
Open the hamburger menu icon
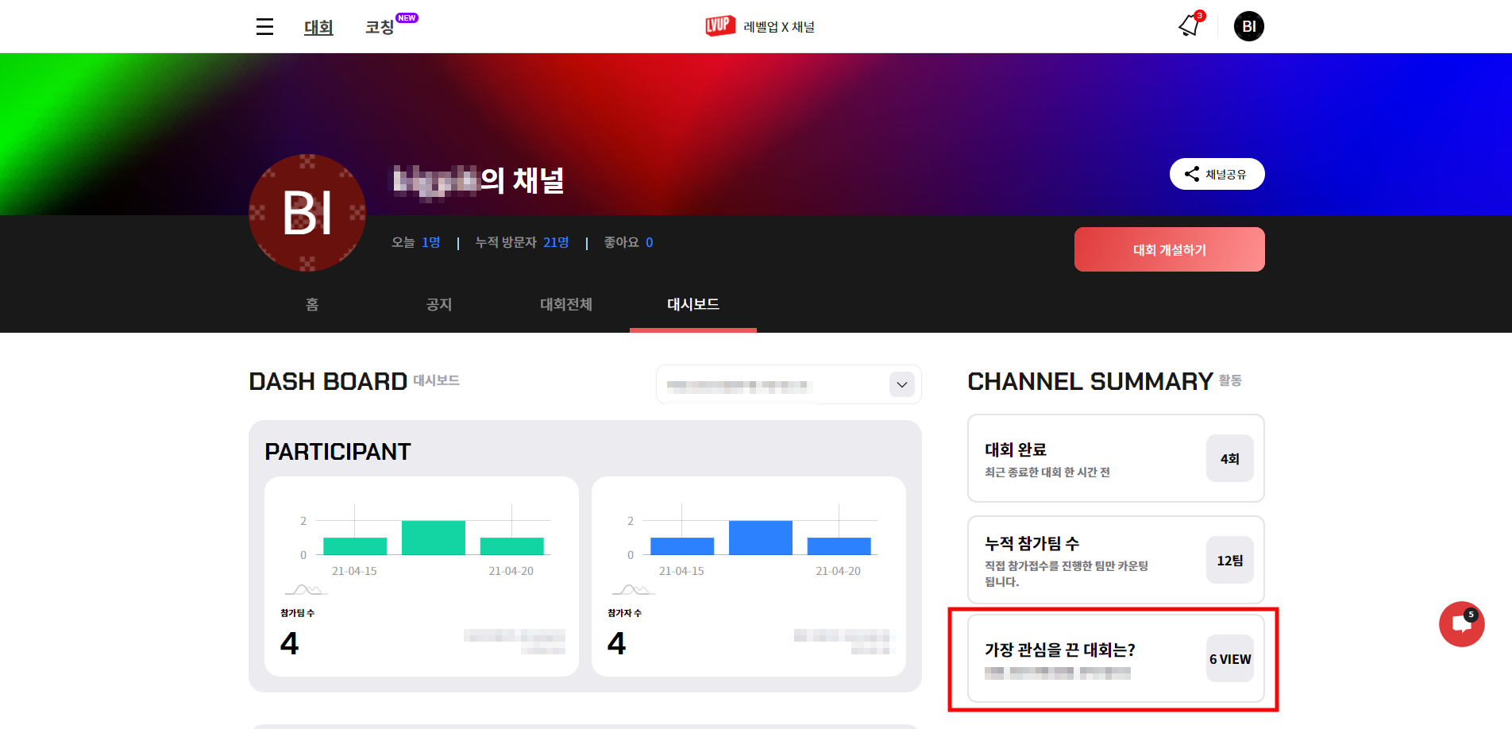[264, 27]
